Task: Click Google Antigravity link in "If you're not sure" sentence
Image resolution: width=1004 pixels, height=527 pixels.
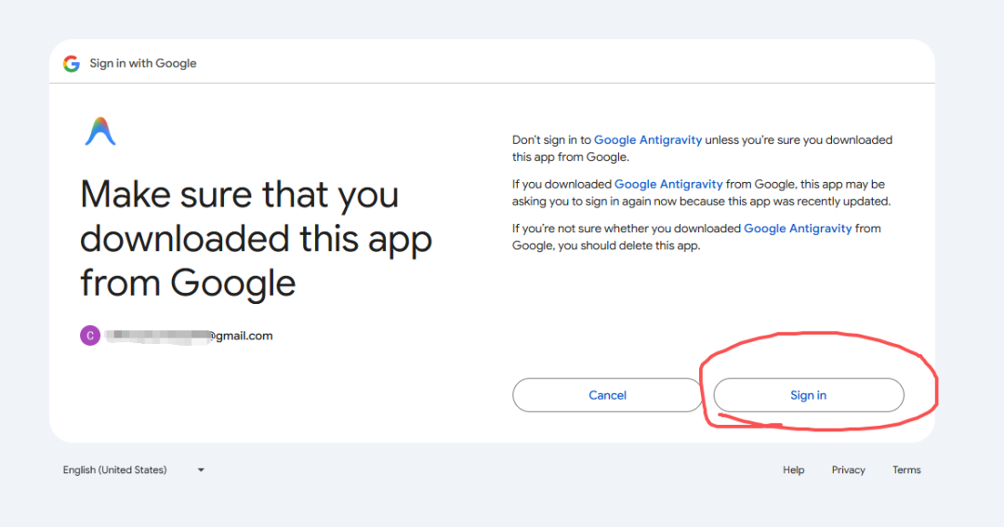Action: point(798,229)
